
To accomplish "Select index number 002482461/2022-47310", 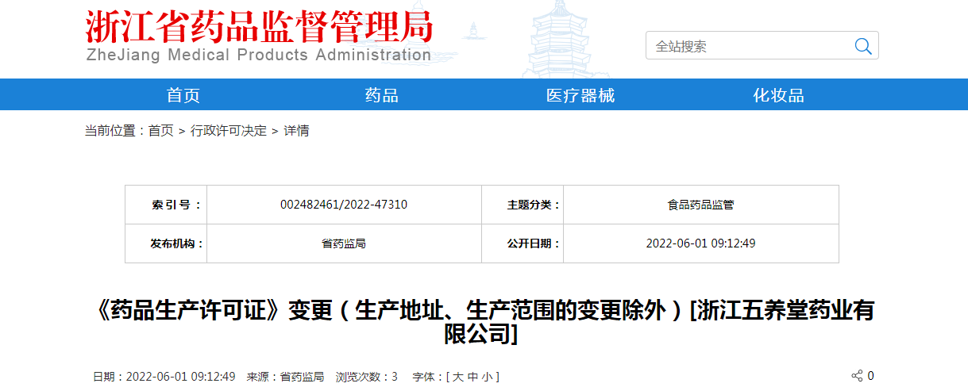I will coord(344,205).
